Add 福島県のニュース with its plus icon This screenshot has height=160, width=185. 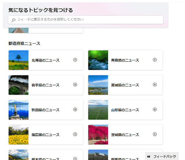tap(75, 134)
